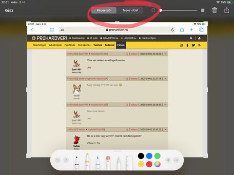Click the Twitter icon
Screen dimensions: 234x175
[x=194, y=45]
